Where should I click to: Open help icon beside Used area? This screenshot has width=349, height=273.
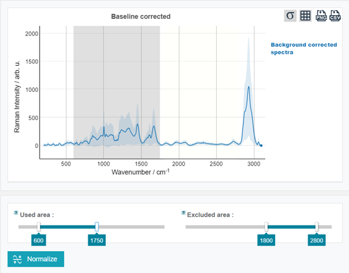[x=16, y=212]
